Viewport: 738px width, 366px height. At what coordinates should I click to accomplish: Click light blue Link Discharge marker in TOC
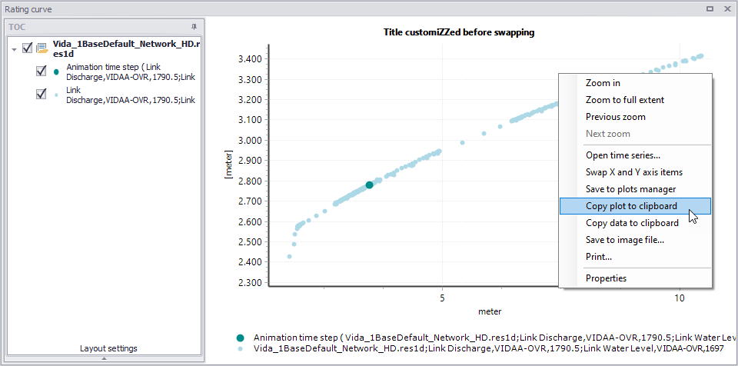pos(56,95)
